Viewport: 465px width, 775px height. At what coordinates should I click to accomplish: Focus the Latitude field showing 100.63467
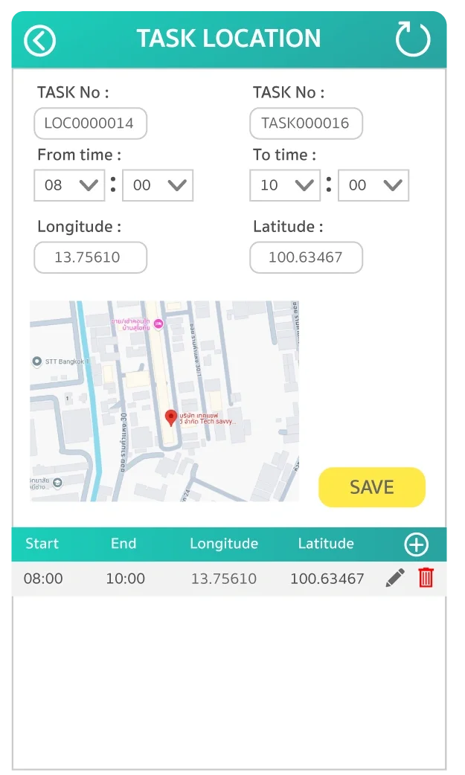click(x=306, y=257)
